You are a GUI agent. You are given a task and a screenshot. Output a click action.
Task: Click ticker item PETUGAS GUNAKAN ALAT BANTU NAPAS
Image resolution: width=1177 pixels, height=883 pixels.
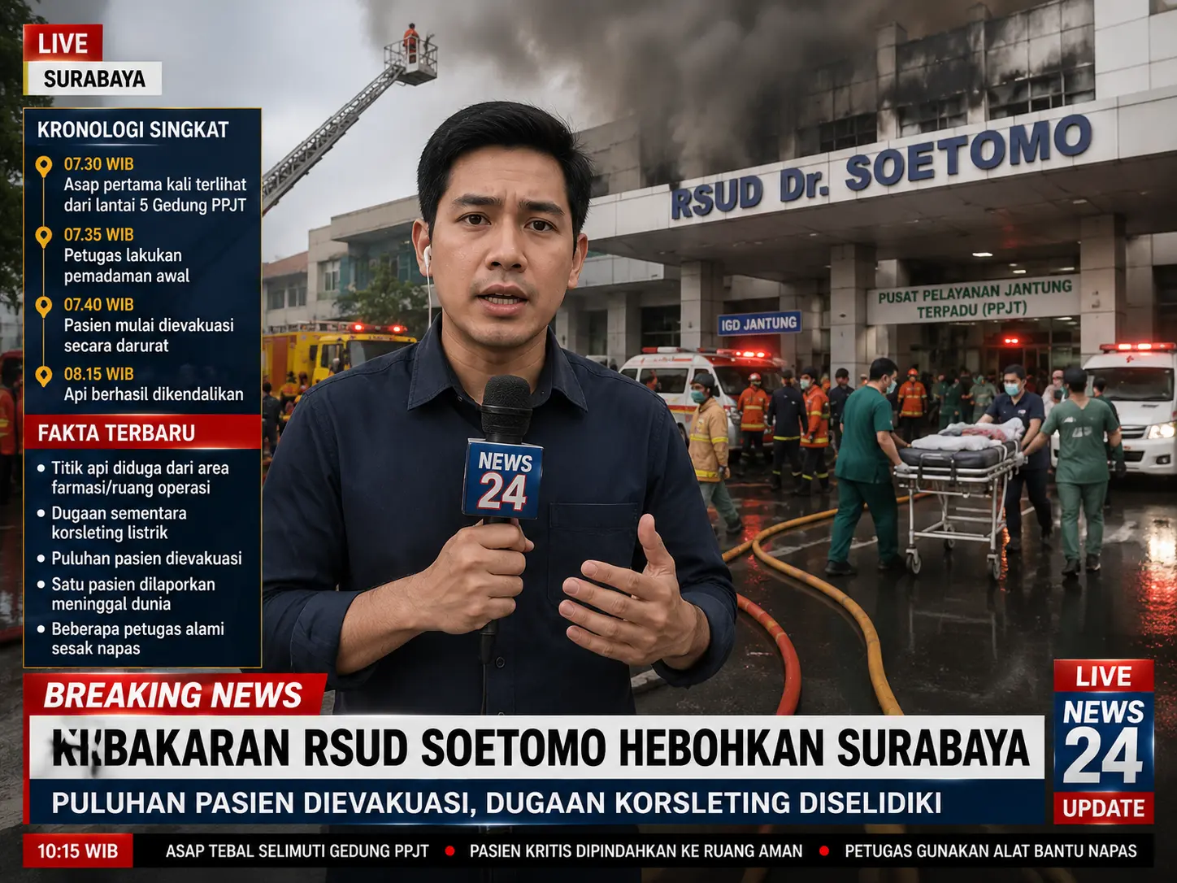click(x=990, y=851)
